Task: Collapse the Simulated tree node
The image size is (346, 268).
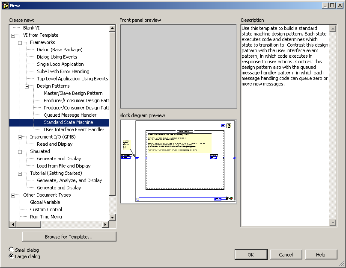Action: pyautogui.click(x=20, y=152)
